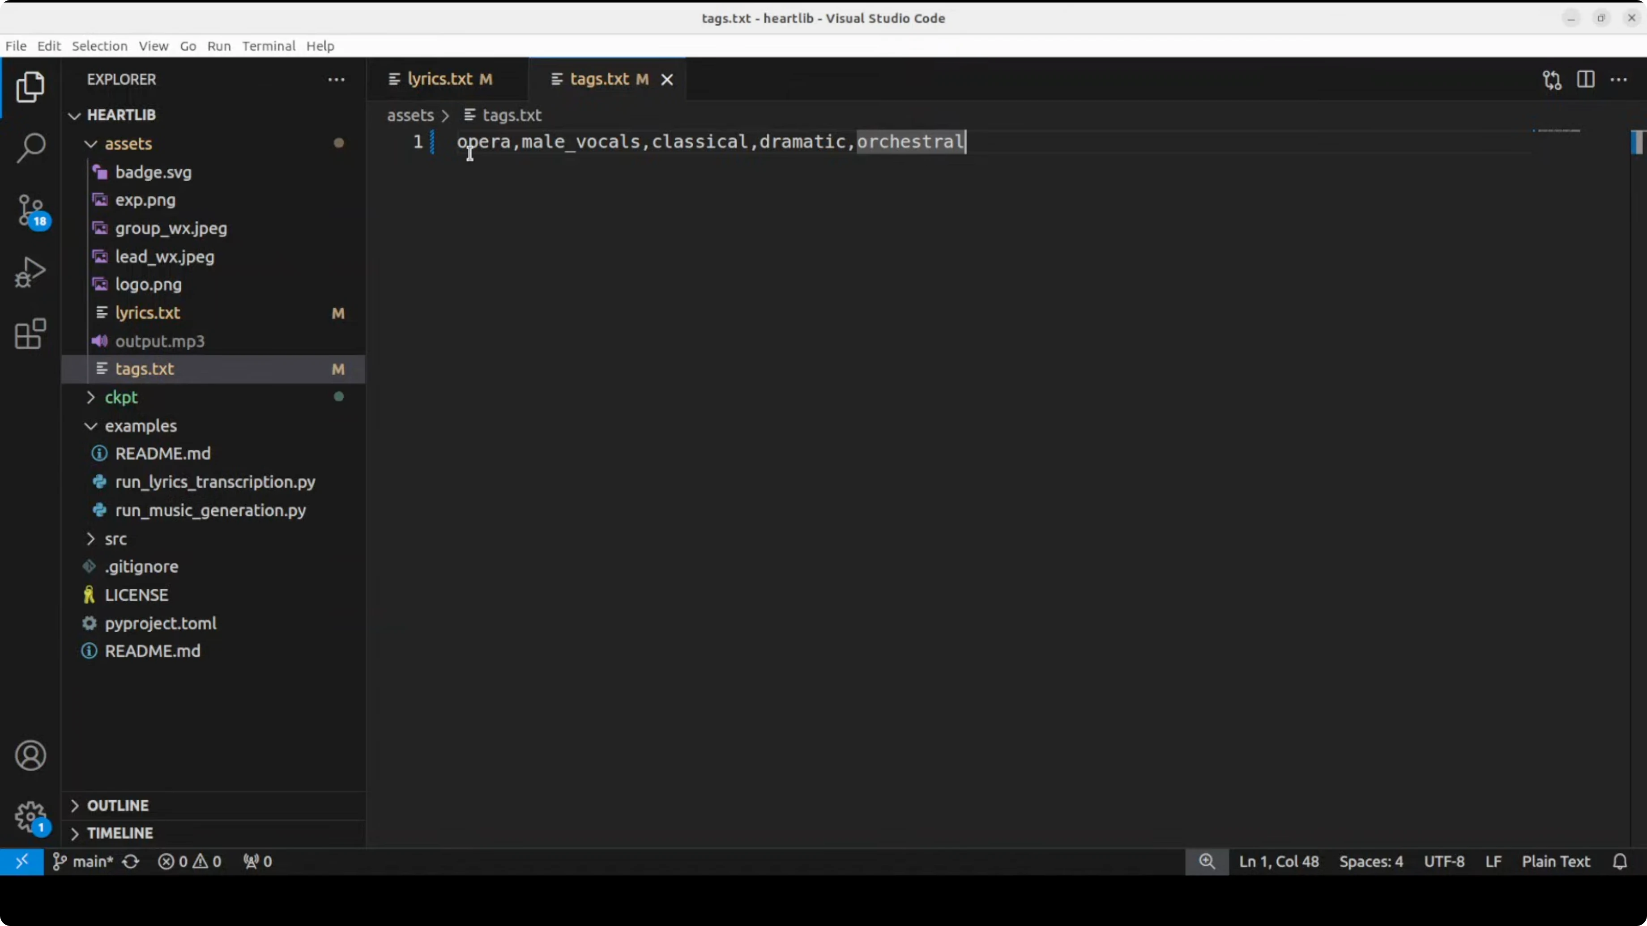Open run_music_generation.py in explorer
Screen dimensions: 1647x926
tap(210, 510)
